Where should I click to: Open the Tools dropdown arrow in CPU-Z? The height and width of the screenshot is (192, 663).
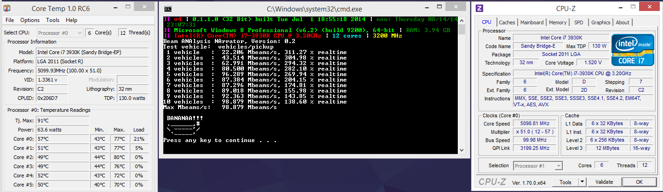click(583, 182)
